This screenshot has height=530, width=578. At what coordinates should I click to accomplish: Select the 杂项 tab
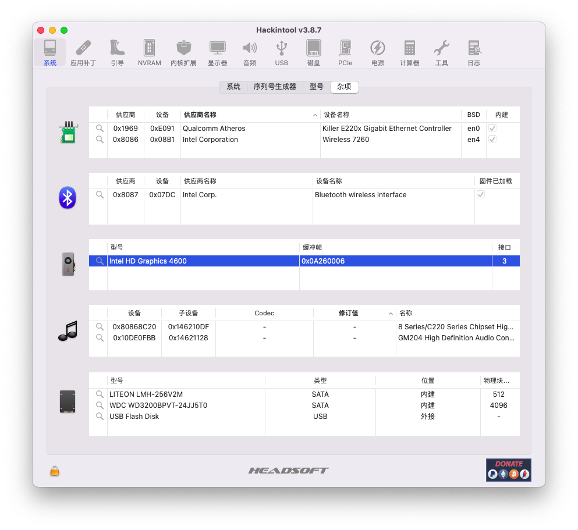point(344,87)
